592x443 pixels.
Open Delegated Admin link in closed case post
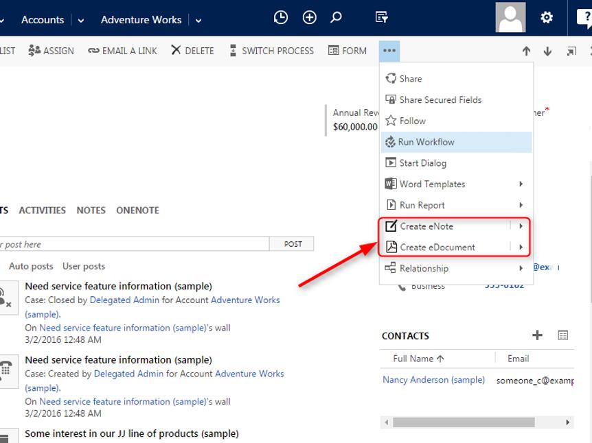click(x=124, y=300)
